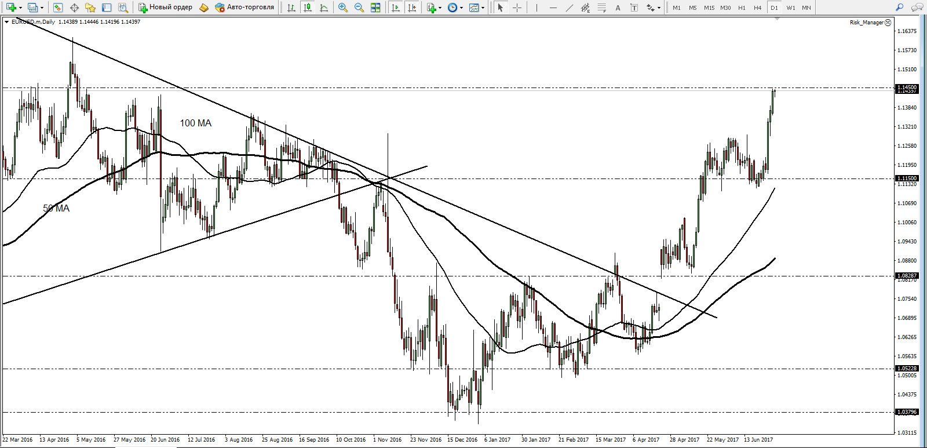927x448 pixels.
Task: Select the W1 weekly timeframe
Action: click(x=791, y=8)
